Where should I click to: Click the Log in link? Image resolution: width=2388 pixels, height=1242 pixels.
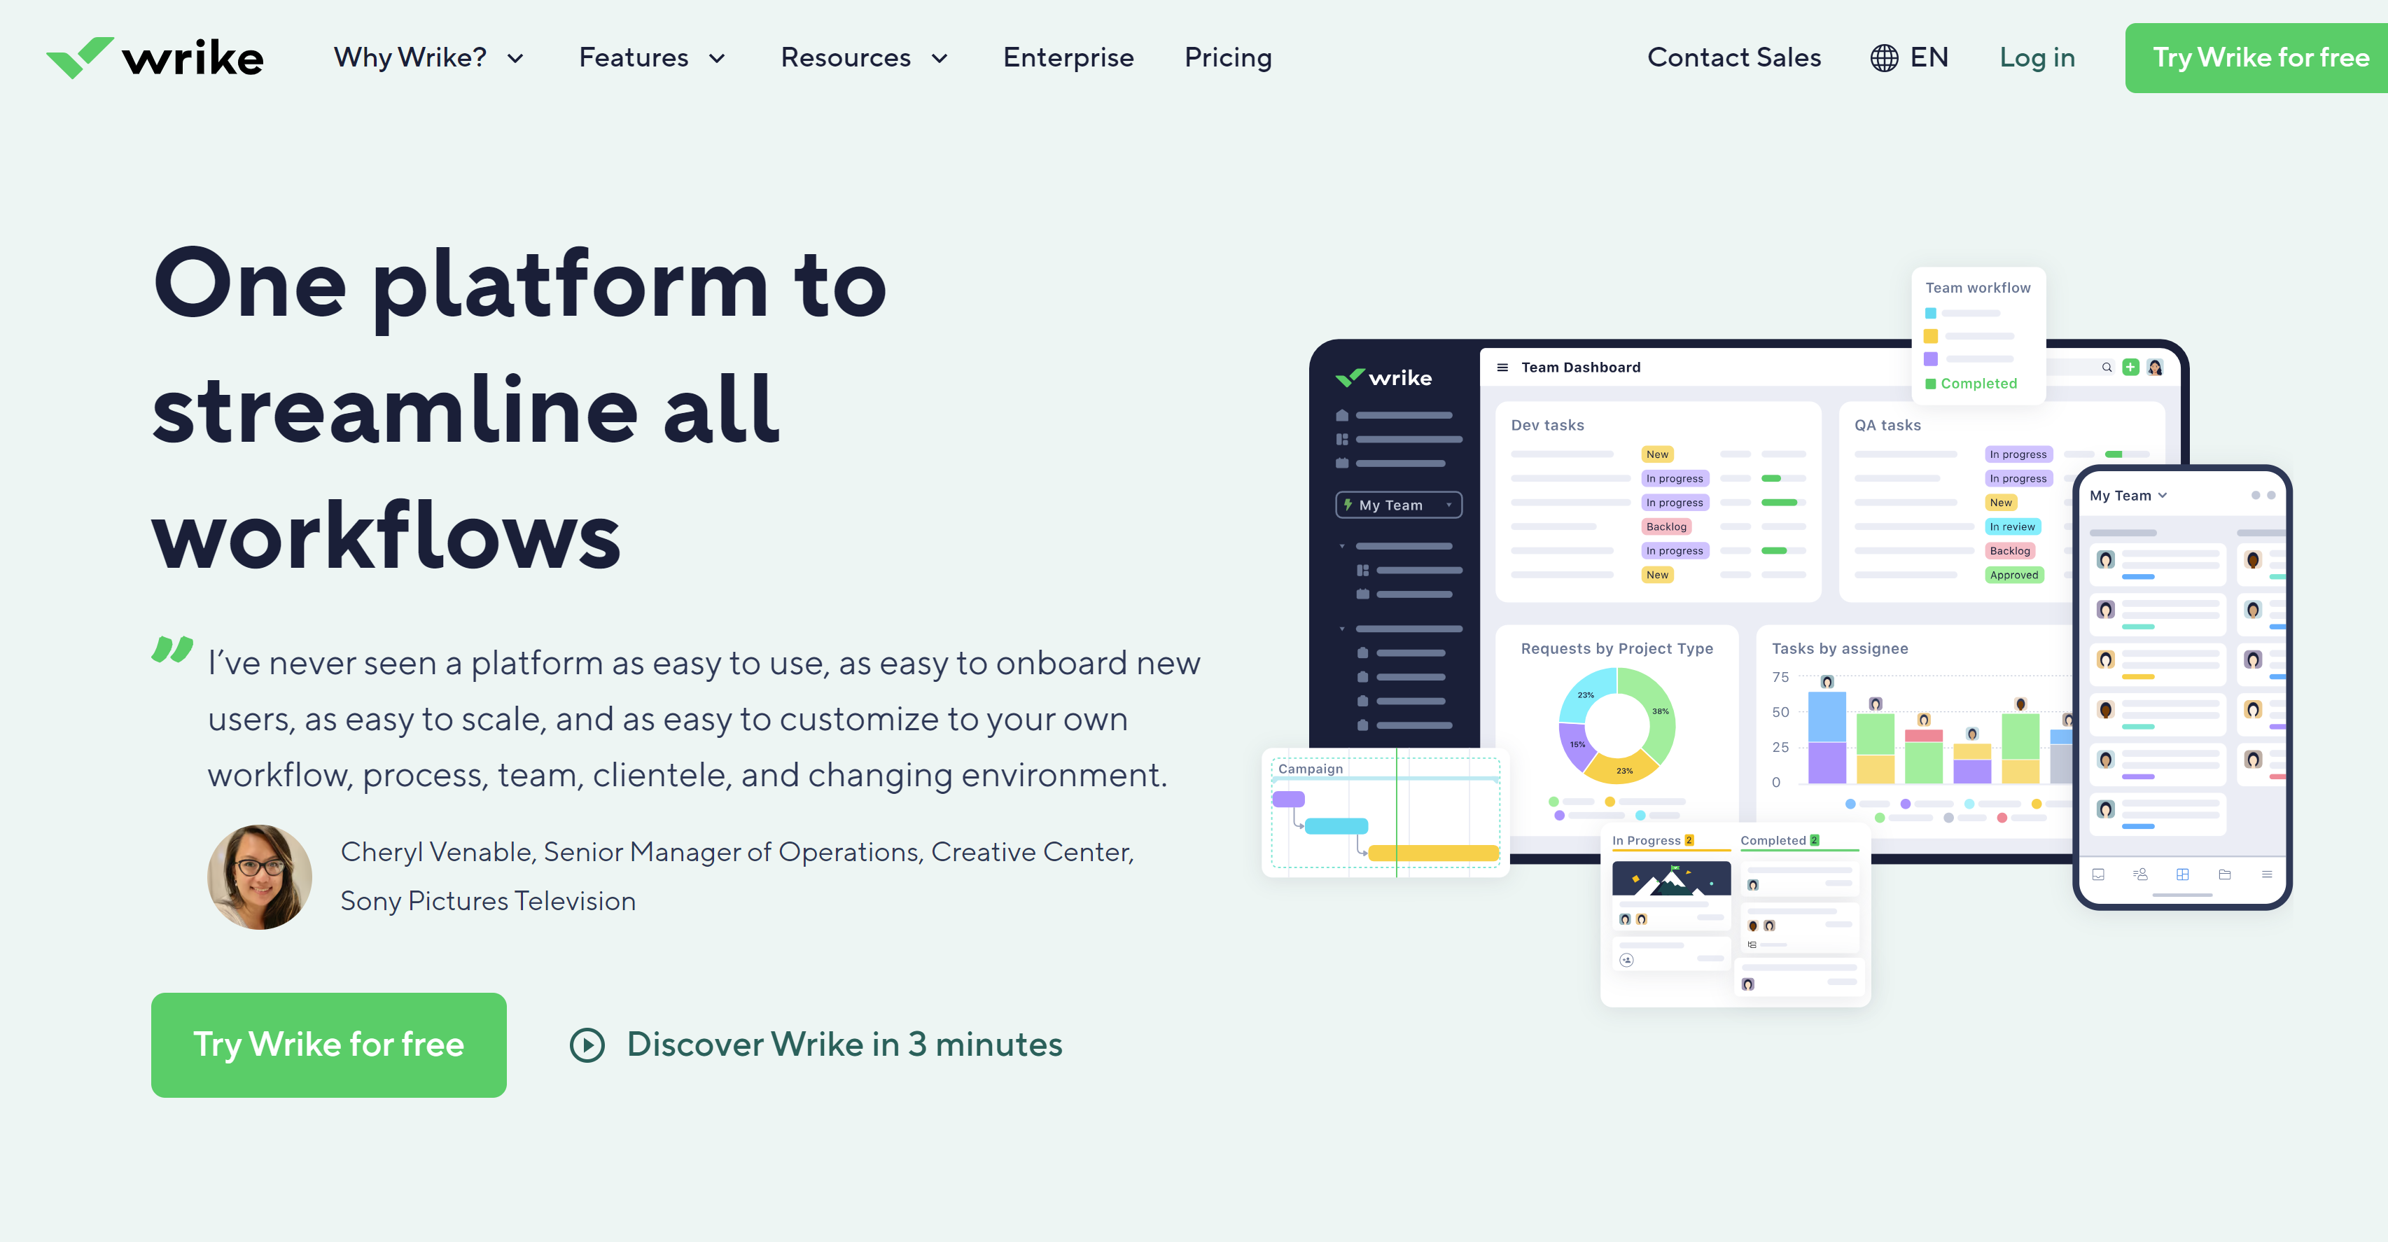click(x=2037, y=57)
